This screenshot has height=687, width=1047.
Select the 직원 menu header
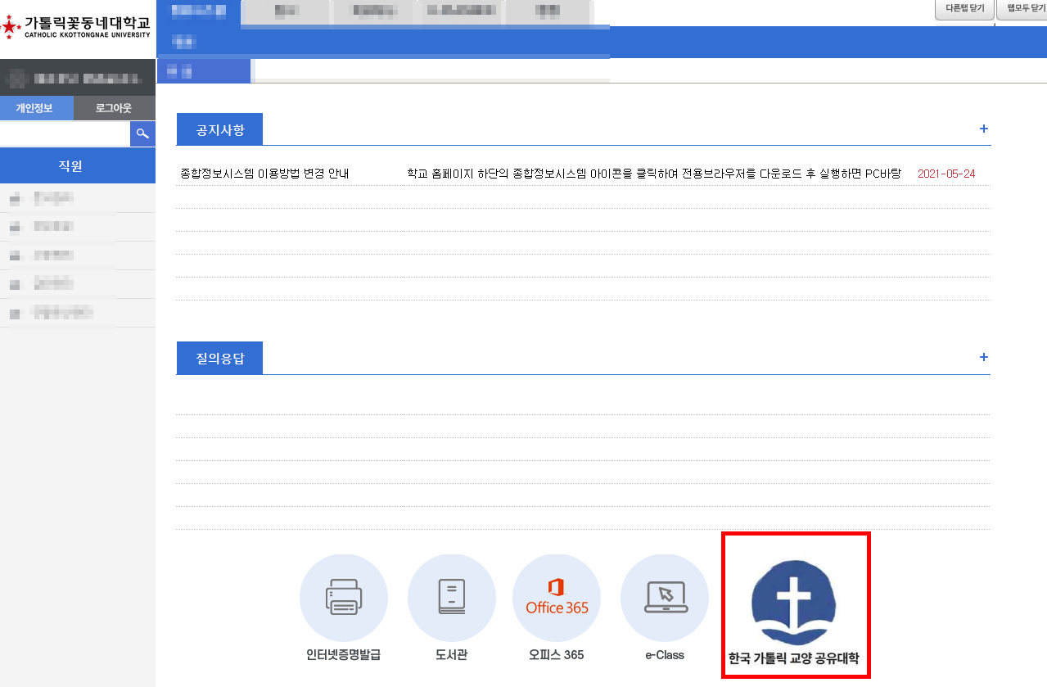[x=78, y=165]
